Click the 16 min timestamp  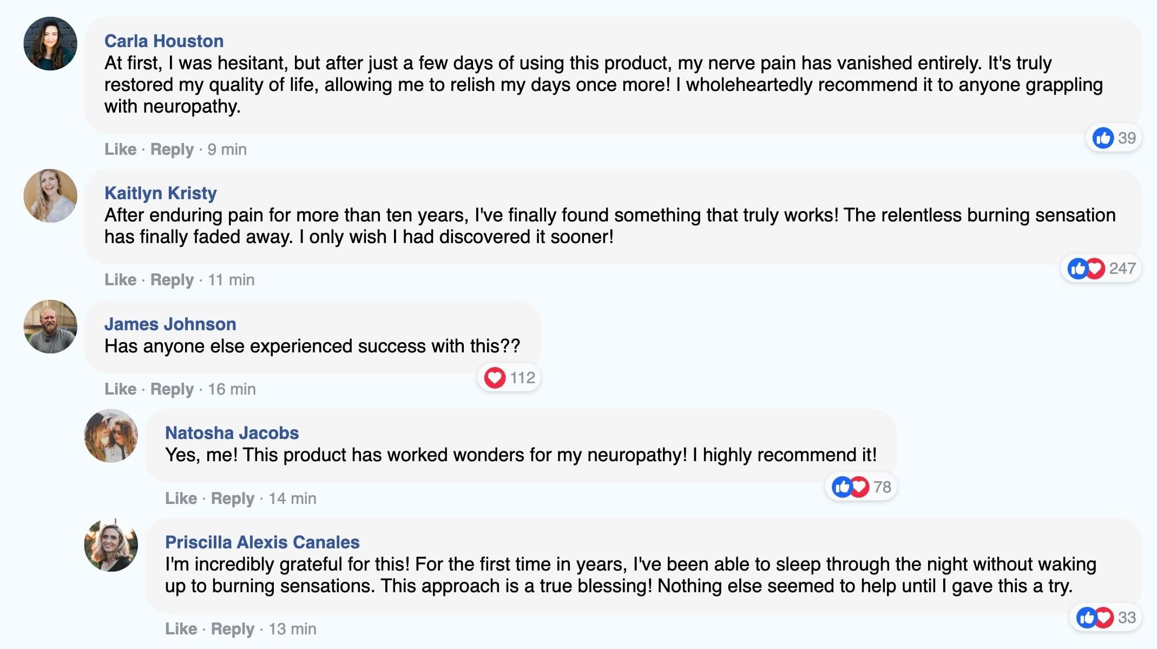point(232,389)
